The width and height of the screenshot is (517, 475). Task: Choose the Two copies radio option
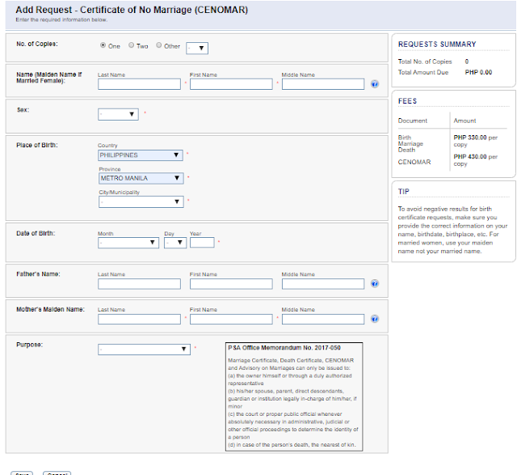(x=132, y=46)
